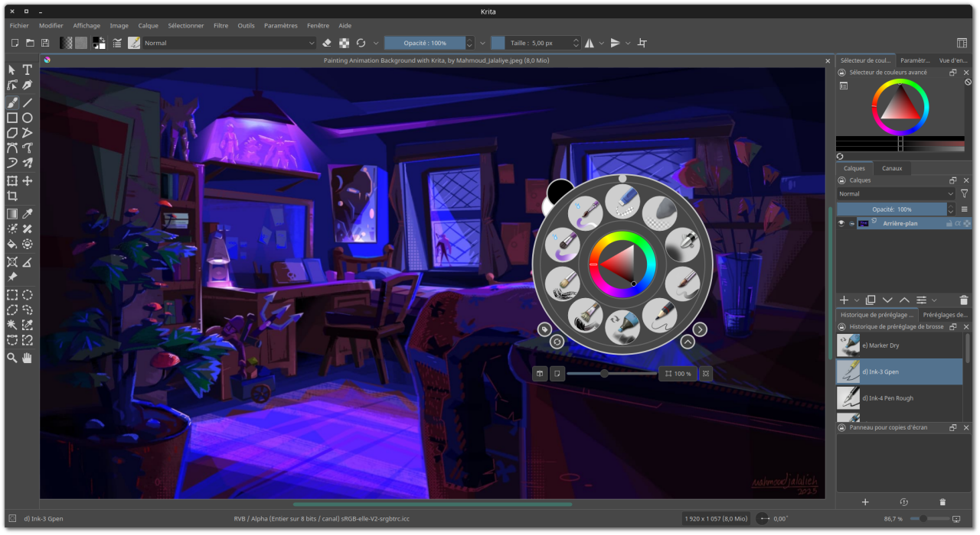Toggle wrap around mode icon
This screenshot has height=535, width=980.
coord(642,43)
